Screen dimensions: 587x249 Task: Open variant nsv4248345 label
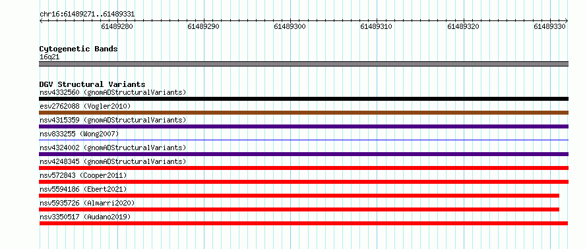click(x=113, y=161)
